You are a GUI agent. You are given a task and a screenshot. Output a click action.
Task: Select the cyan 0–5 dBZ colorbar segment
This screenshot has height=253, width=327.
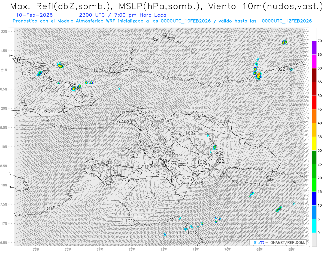(314, 226)
